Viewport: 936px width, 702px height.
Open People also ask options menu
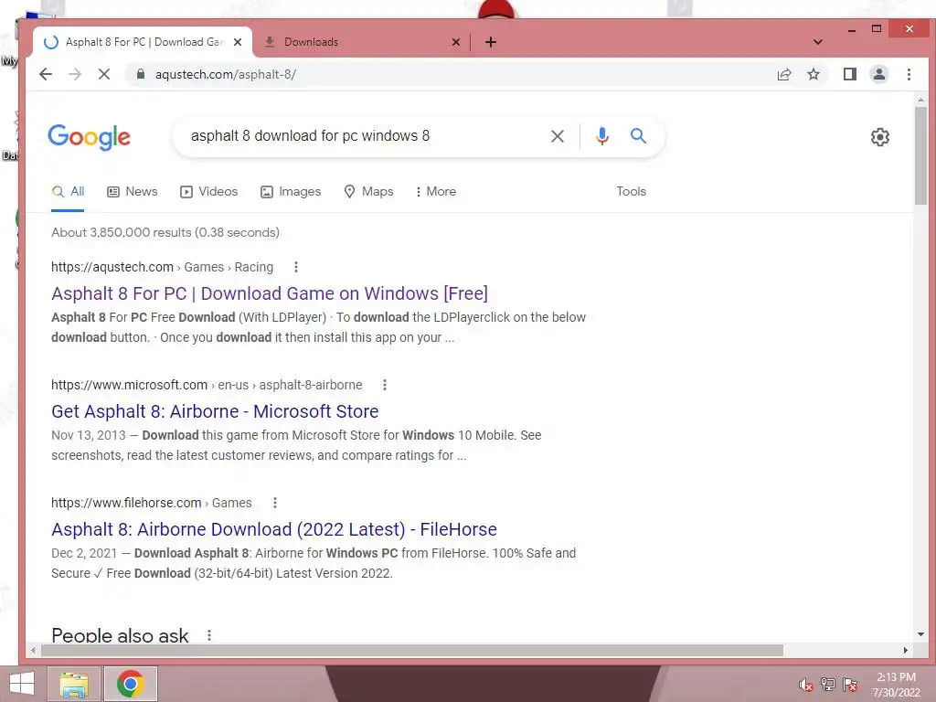tap(209, 635)
